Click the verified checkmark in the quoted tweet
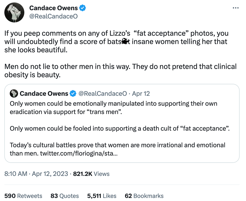This screenshot has width=246, height=201. point(73,93)
